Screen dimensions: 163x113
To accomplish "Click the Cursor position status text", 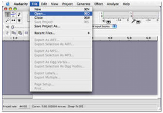I will 49,106.
